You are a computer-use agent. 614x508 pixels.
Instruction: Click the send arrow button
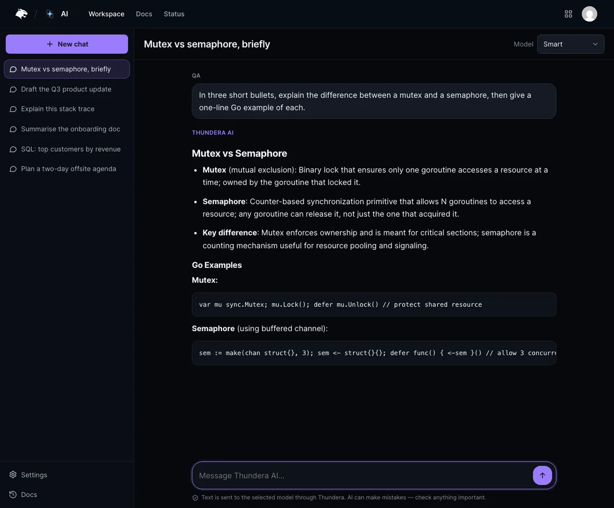click(x=542, y=475)
